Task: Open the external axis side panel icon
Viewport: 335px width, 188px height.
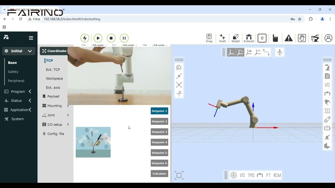Action: (x=327, y=93)
